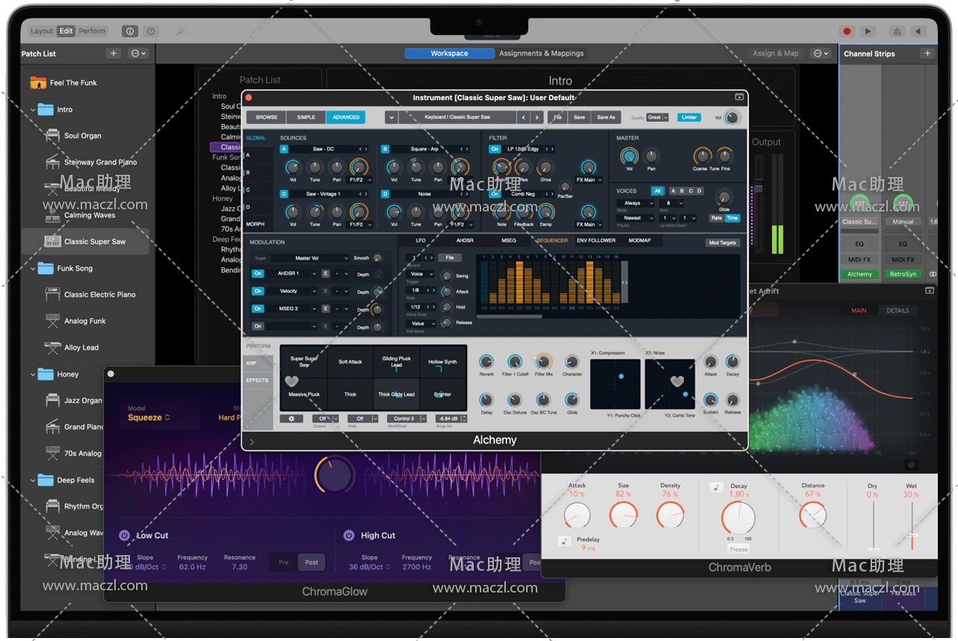Click the Steinway Grand Piano patch icon
Image resolution: width=958 pixels, height=641 pixels.
pos(52,162)
